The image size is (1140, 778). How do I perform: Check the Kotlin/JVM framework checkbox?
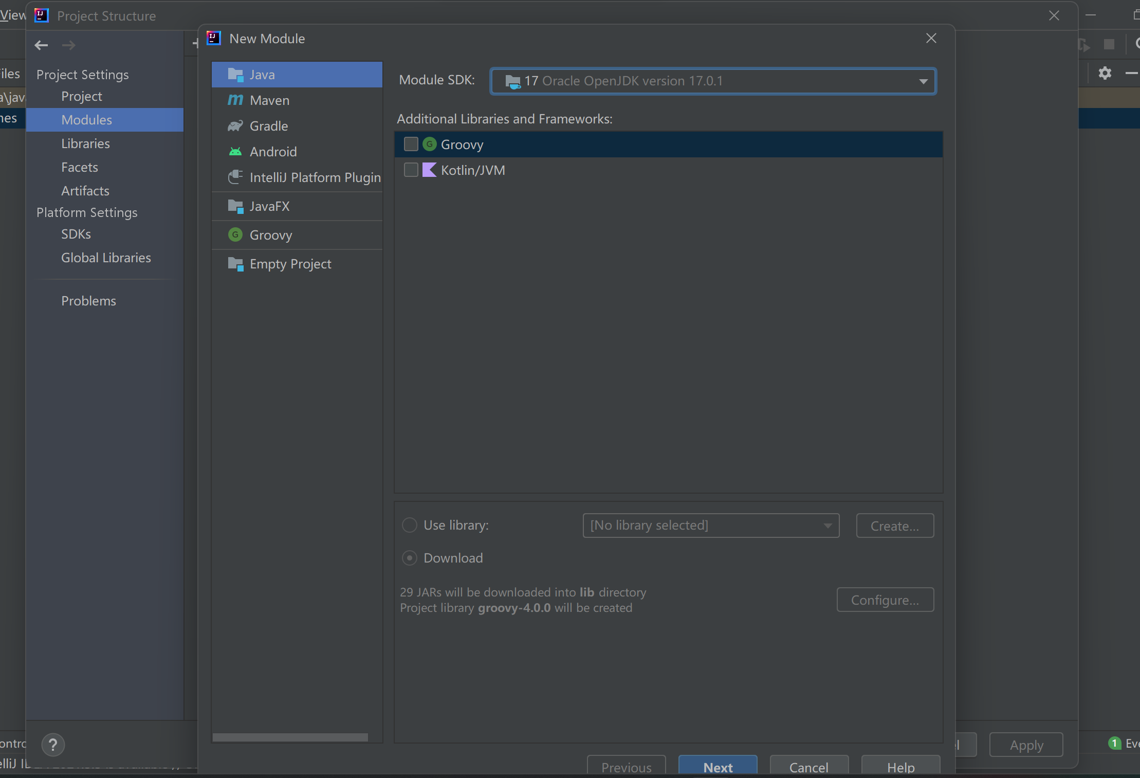pyautogui.click(x=411, y=170)
